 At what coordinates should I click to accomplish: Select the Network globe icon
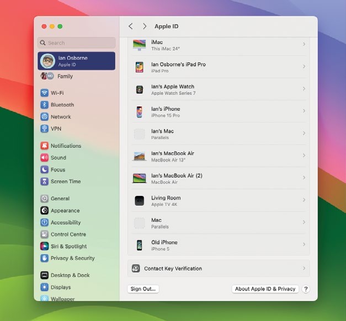[x=44, y=116]
